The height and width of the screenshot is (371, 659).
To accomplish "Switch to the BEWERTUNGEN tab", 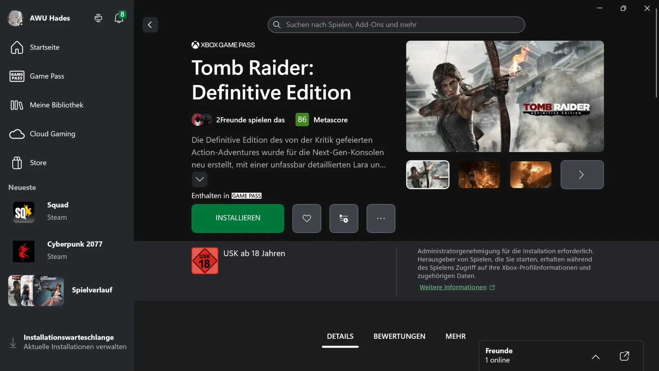I will point(400,336).
